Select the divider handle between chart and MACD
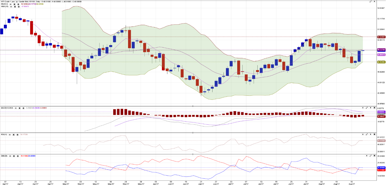 coord(193,106)
